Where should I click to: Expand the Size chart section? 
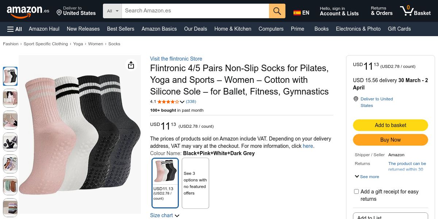coord(165,215)
